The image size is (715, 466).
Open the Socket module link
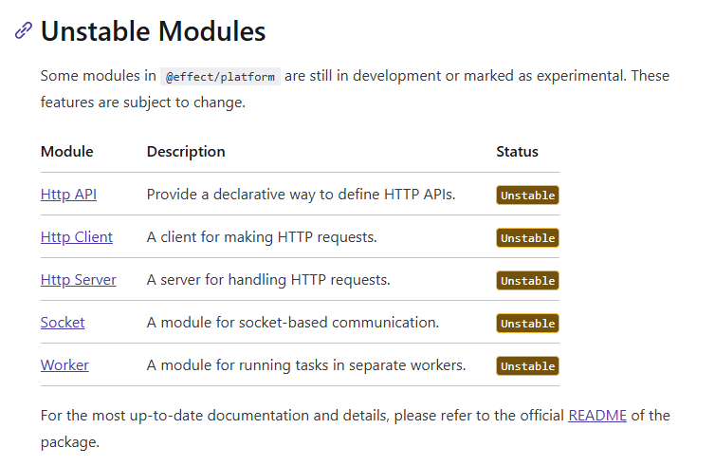63,323
